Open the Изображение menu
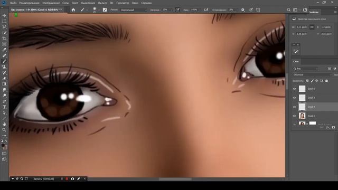The image size is (338, 190). point(51,3)
